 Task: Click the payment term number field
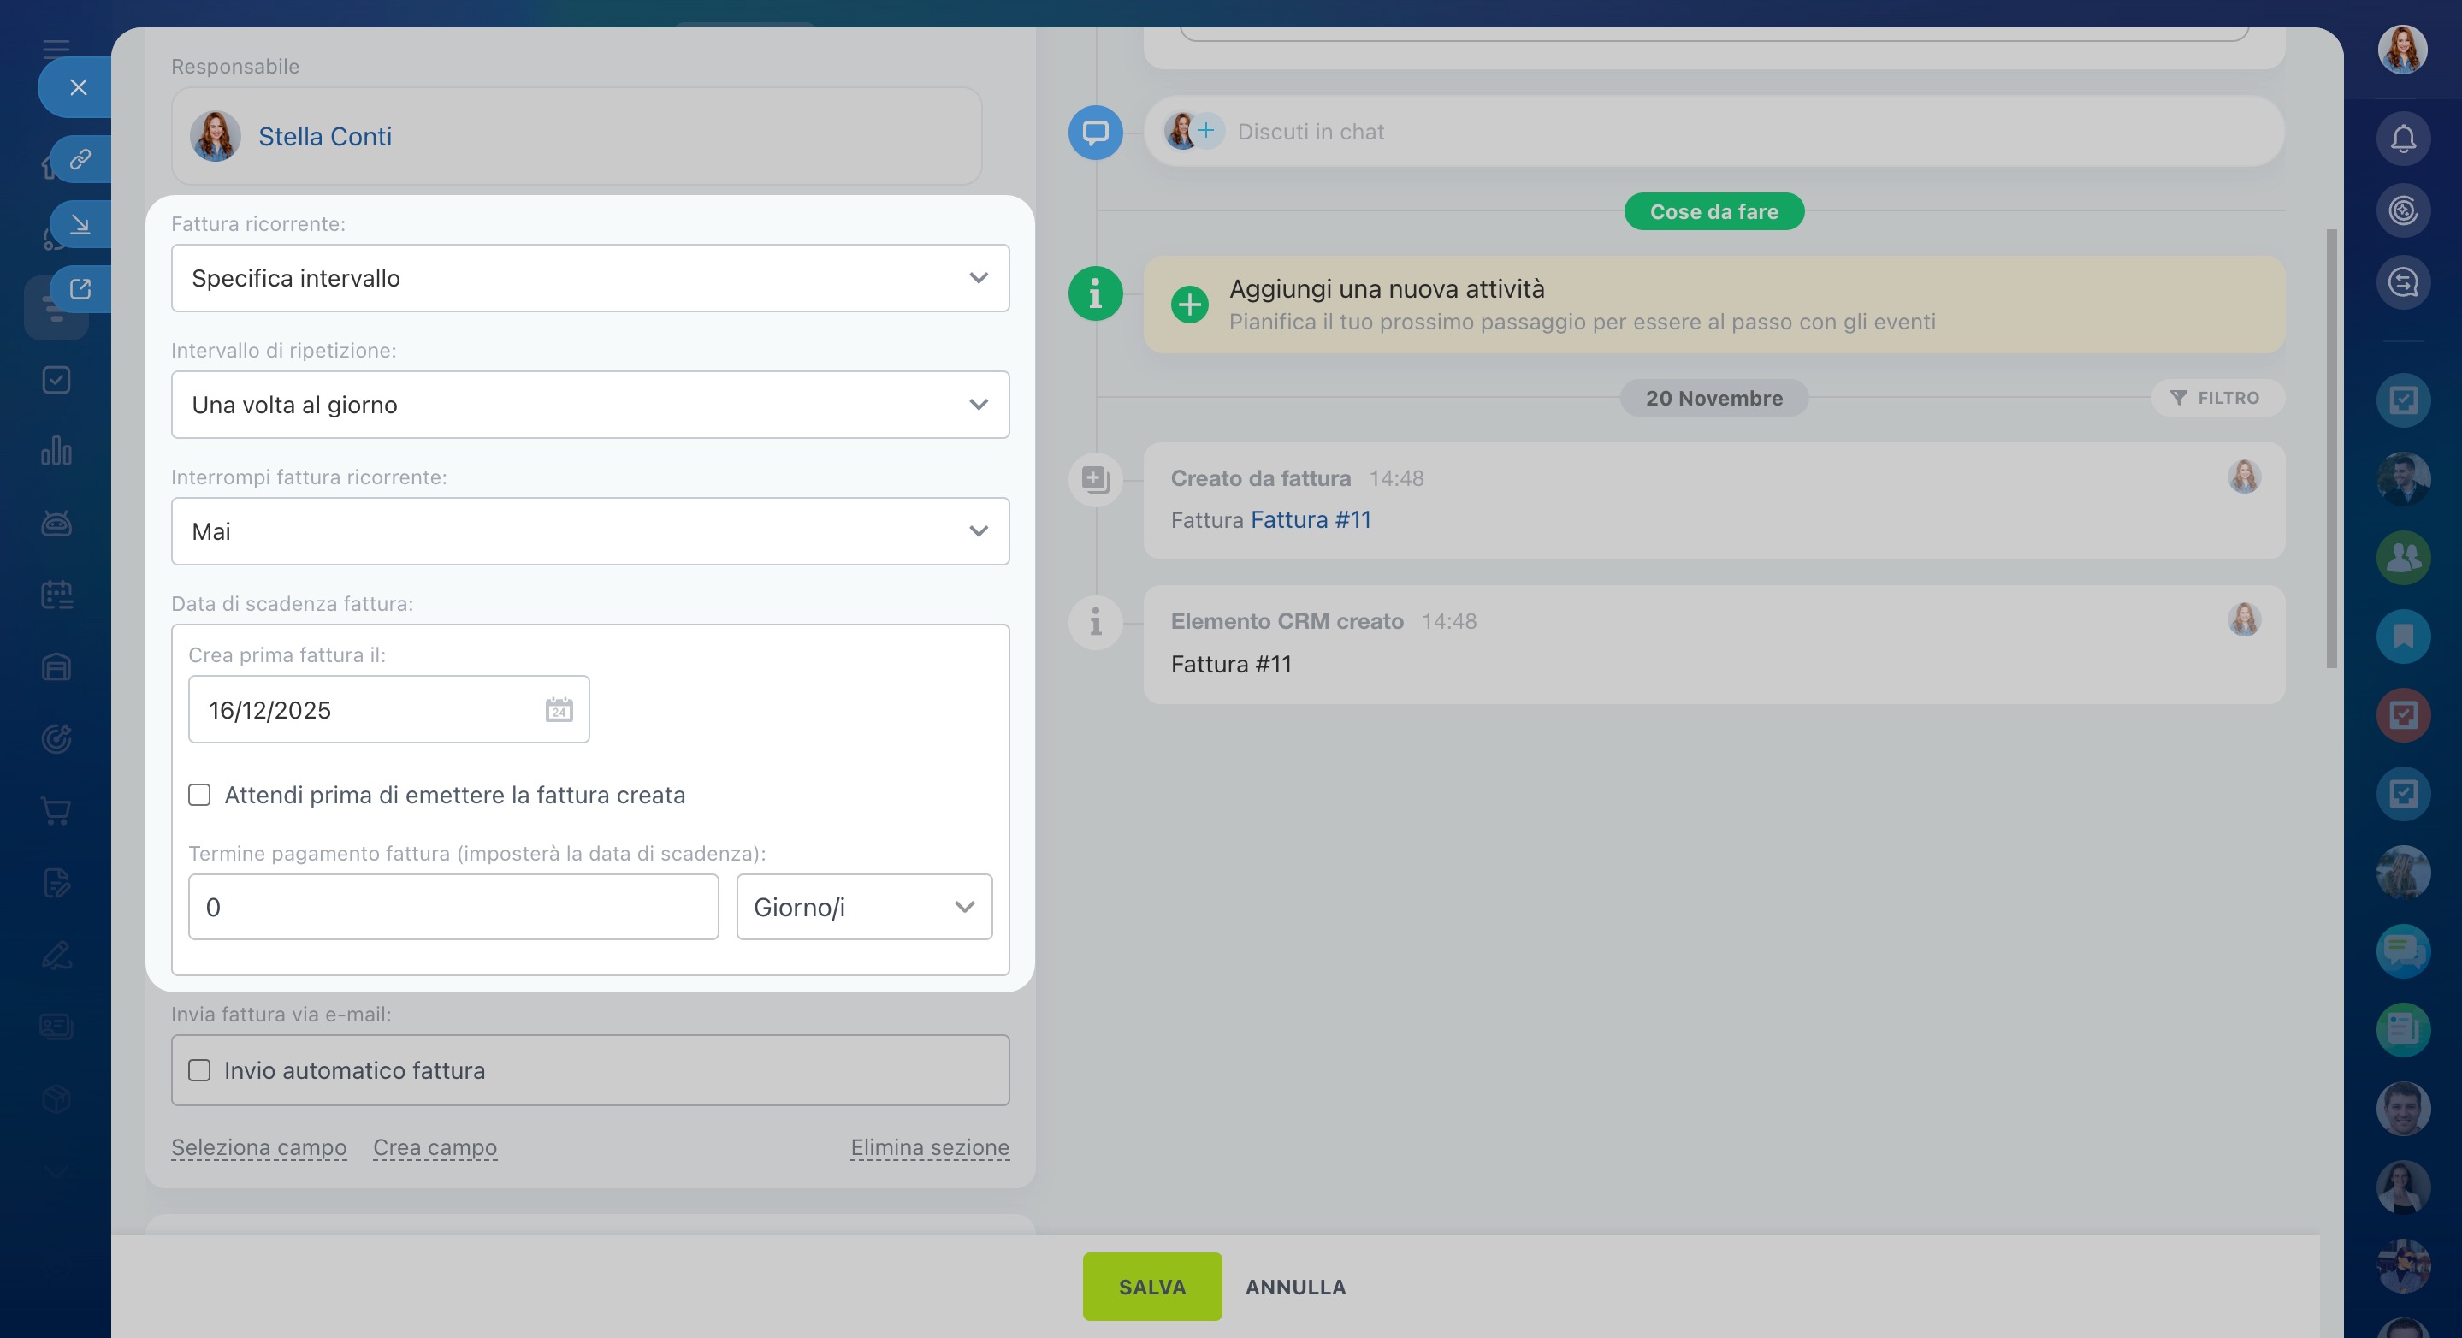pyautogui.click(x=453, y=907)
